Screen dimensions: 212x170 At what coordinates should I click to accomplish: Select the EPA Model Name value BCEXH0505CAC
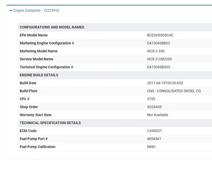[160, 35]
